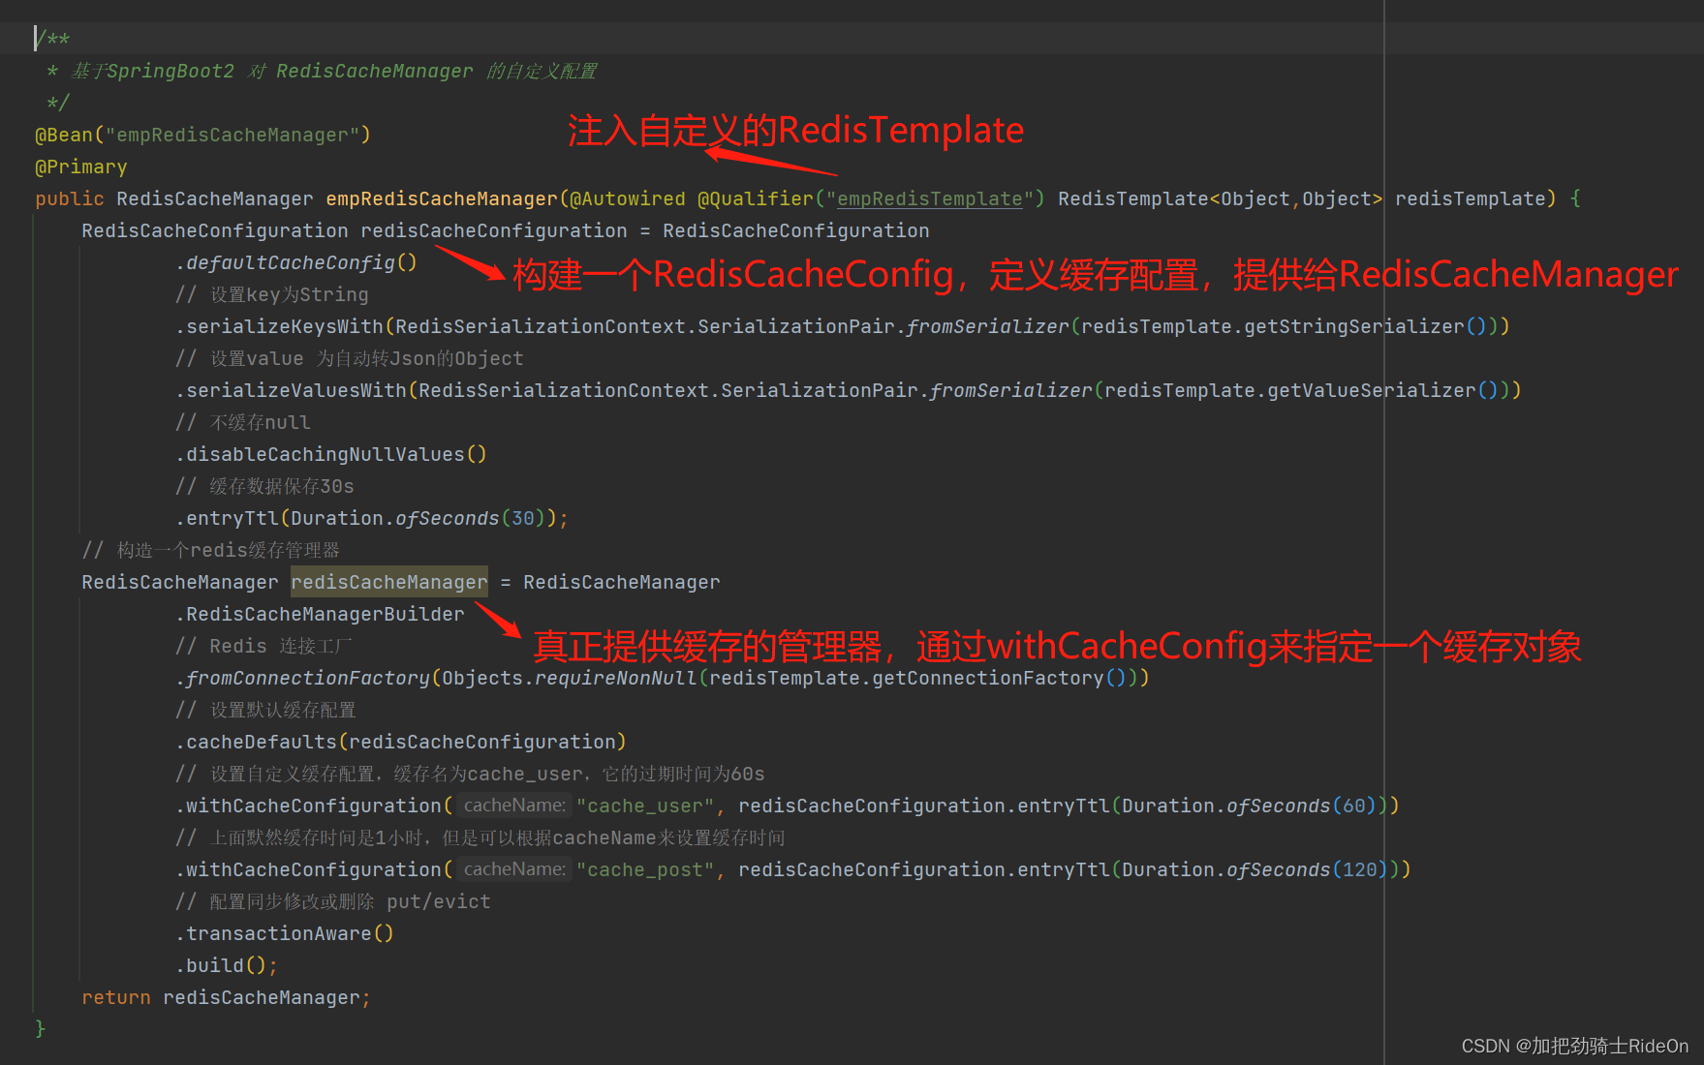Open the underlined "empRedisTemplate" qualifier reference
This screenshot has width=1704, height=1065.
[930, 198]
